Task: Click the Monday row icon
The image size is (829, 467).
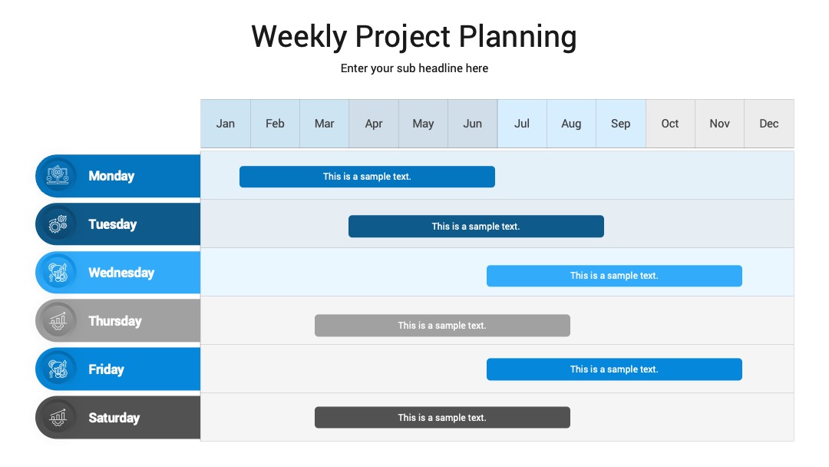Action: tap(58, 176)
